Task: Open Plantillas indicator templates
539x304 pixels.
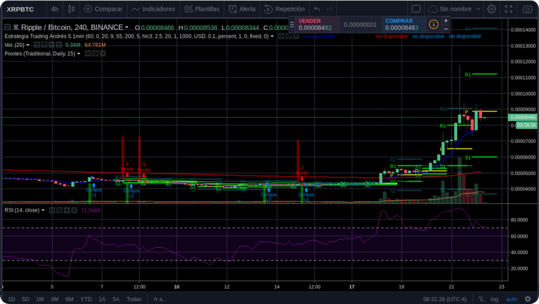Action: point(202,9)
